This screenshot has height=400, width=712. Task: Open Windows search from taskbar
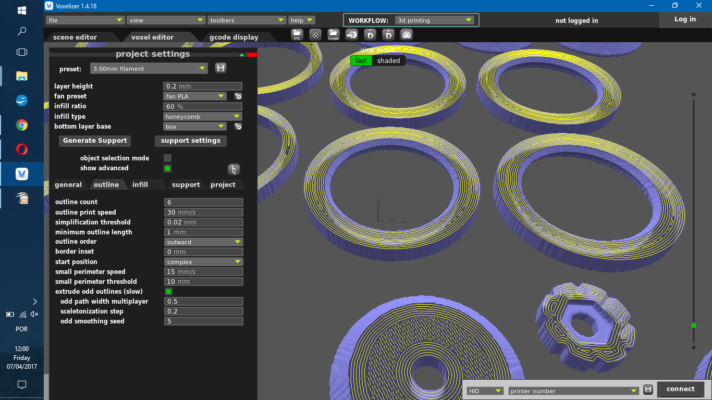pos(22,31)
